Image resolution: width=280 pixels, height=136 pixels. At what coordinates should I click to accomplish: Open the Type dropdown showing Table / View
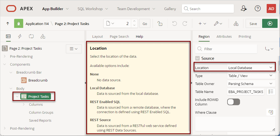point(251,76)
